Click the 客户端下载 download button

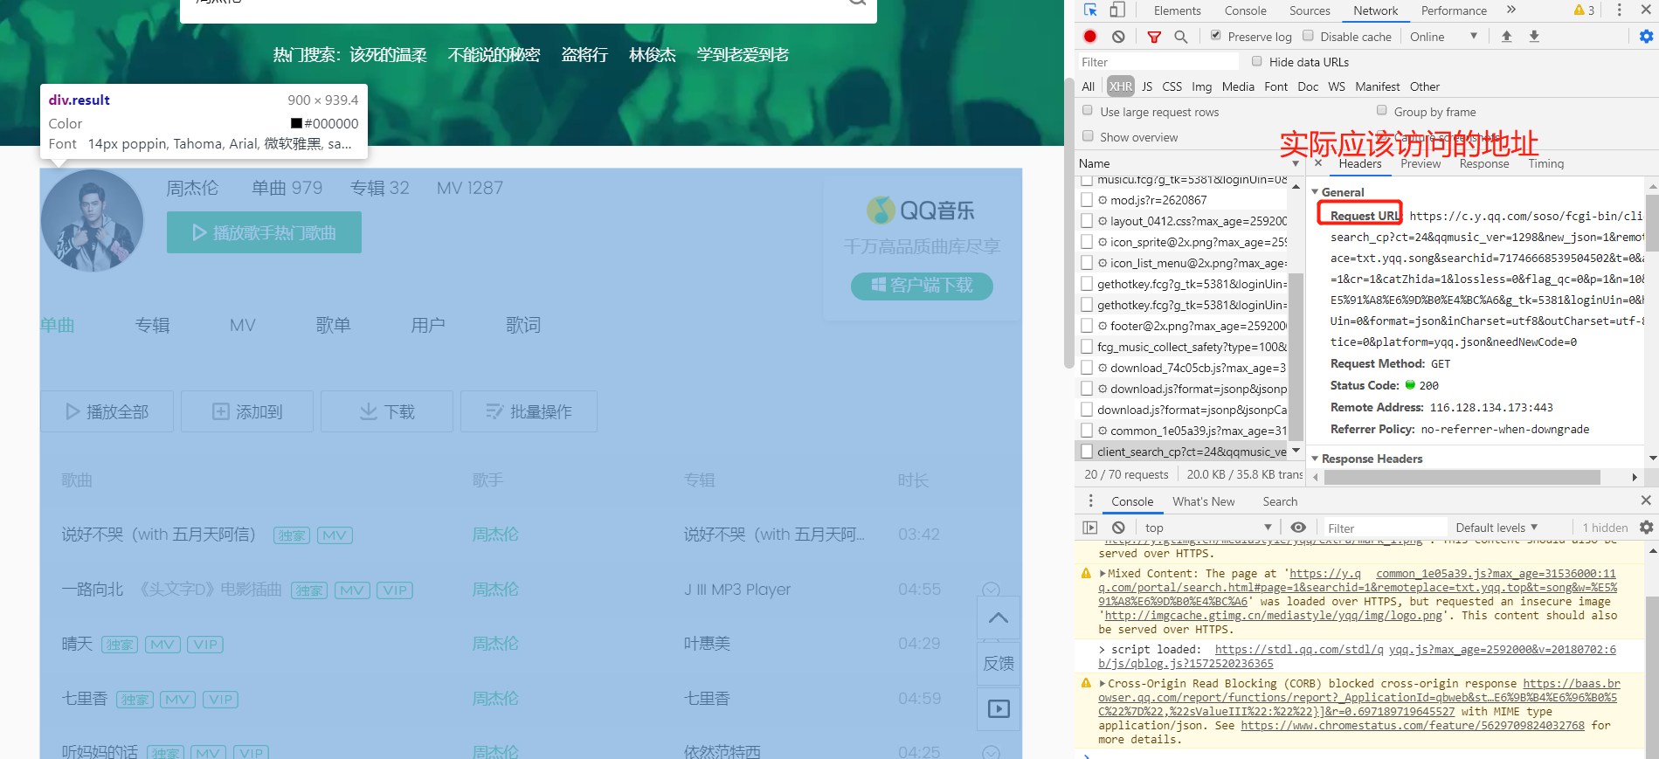click(922, 286)
